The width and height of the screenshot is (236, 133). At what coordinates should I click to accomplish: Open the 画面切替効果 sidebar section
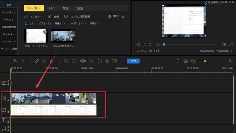tap(9, 27)
